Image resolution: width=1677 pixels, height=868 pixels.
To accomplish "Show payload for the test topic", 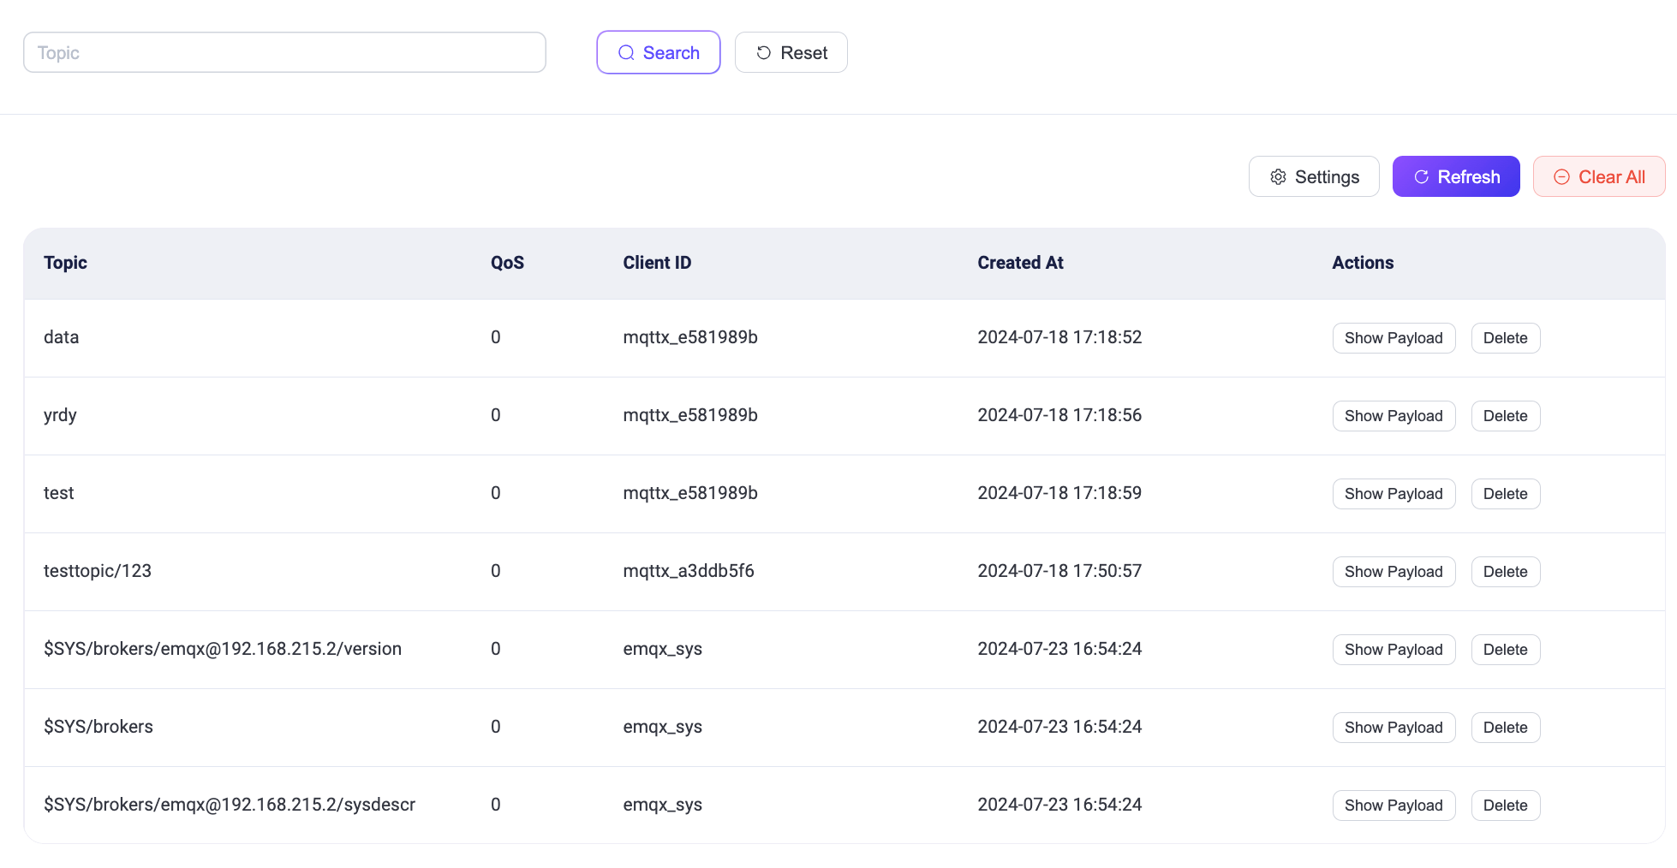I will (1393, 494).
